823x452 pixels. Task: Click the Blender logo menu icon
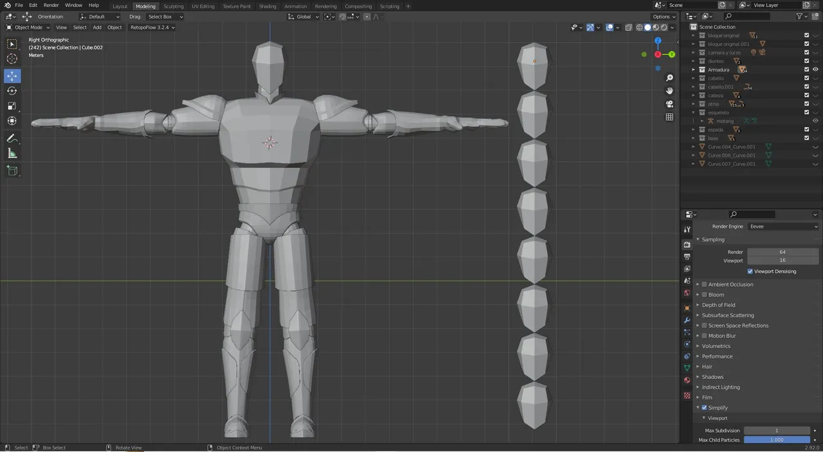(x=7, y=5)
